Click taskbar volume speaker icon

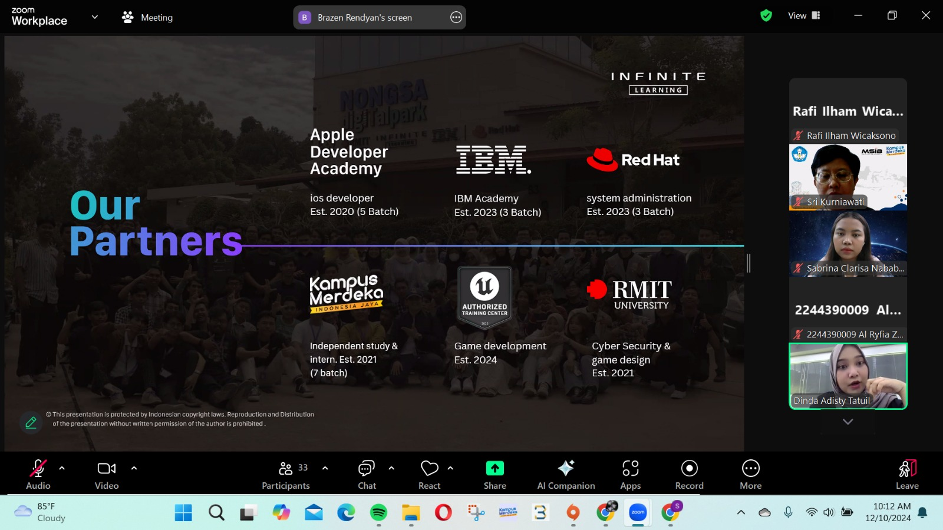(x=829, y=512)
